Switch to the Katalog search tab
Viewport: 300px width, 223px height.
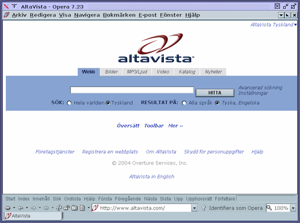click(x=187, y=71)
